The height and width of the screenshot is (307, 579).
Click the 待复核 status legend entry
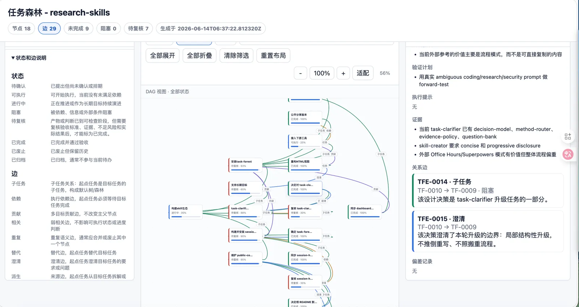click(x=18, y=121)
